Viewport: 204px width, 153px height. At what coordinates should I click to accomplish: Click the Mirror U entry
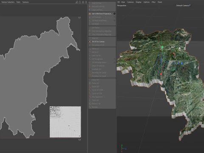102,49
